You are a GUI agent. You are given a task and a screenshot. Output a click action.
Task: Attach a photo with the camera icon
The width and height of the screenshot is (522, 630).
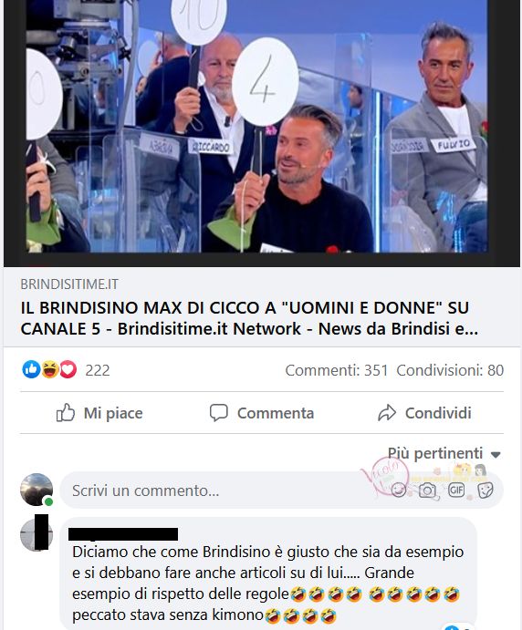click(x=427, y=490)
